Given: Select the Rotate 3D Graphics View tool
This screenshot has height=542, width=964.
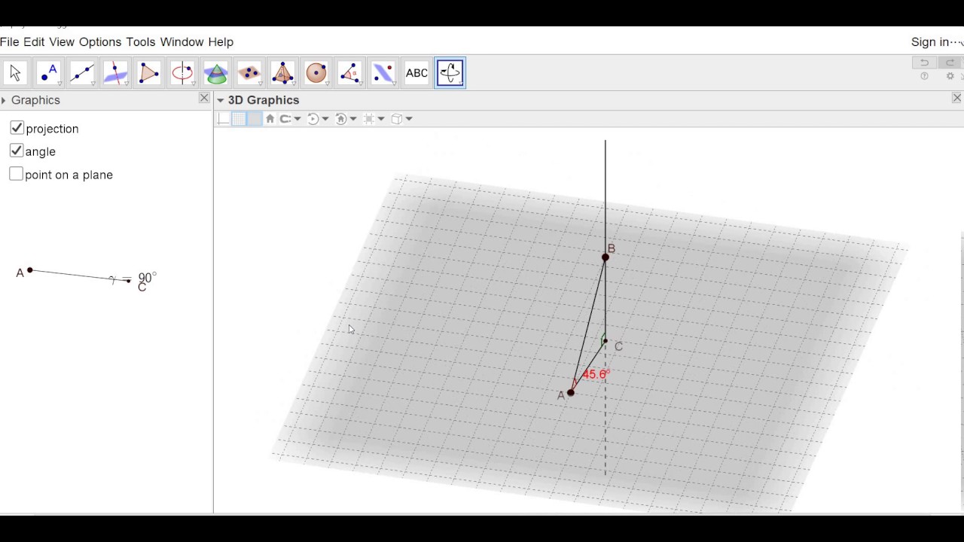Looking at the screenshot, I should click(x=450, y=73).
